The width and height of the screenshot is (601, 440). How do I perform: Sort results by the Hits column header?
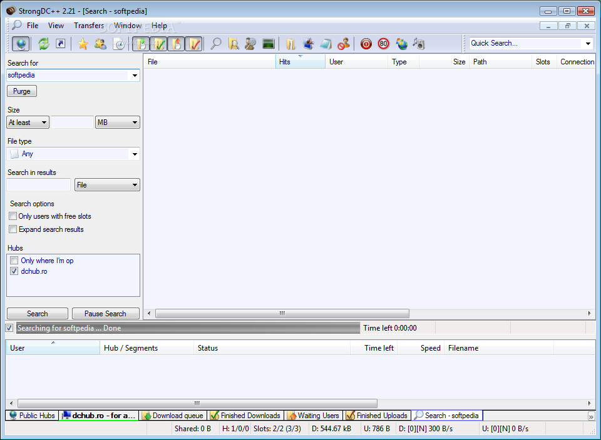300,62
